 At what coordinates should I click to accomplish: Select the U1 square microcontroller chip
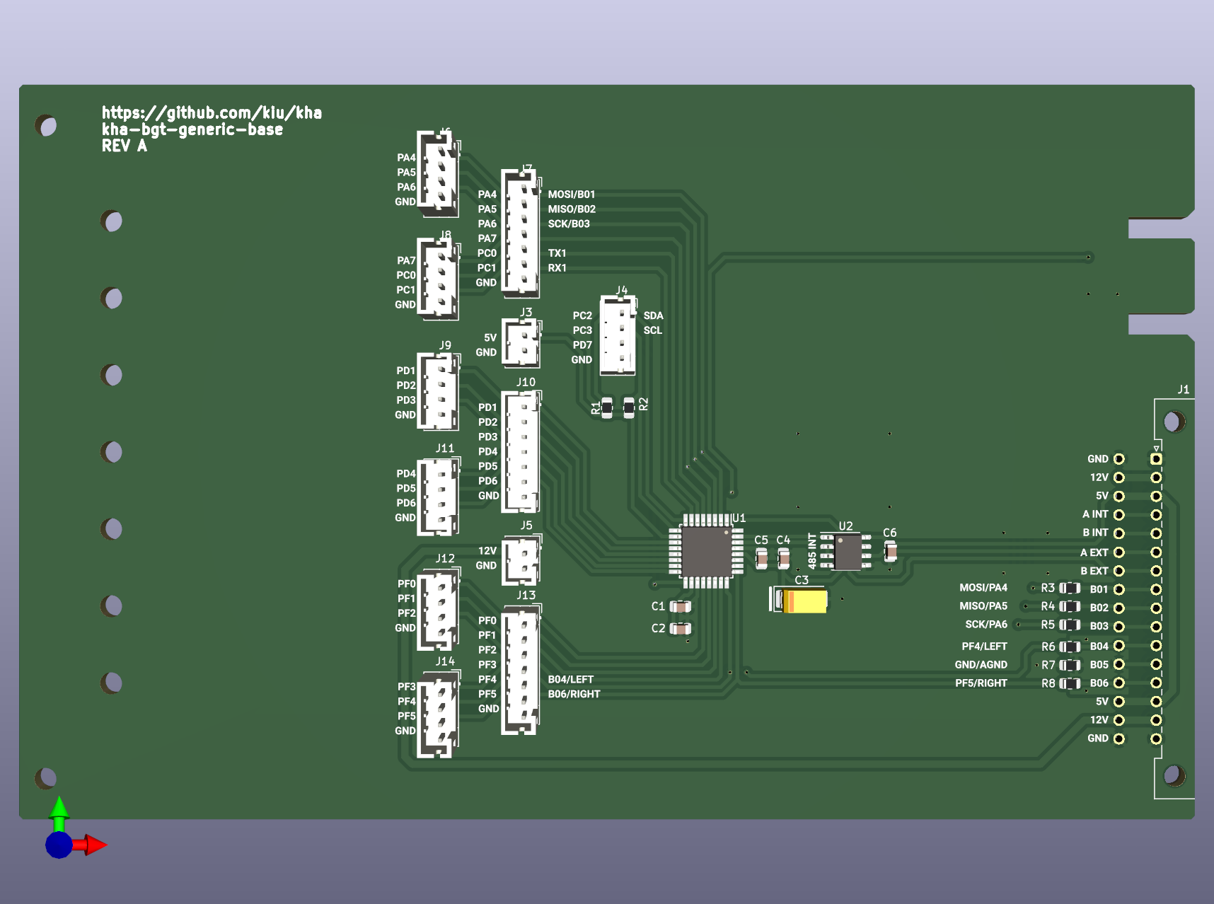tap(706, 551)
